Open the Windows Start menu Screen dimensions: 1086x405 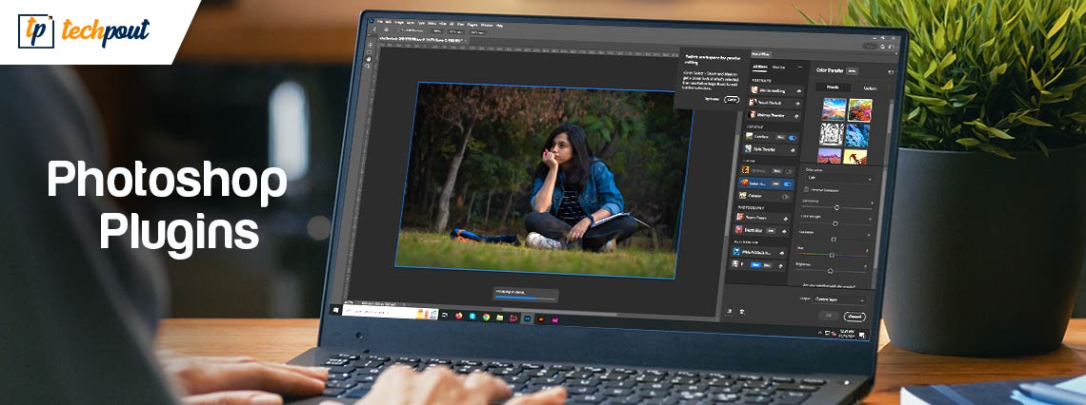pyautogui.click(x=336, y=310)
